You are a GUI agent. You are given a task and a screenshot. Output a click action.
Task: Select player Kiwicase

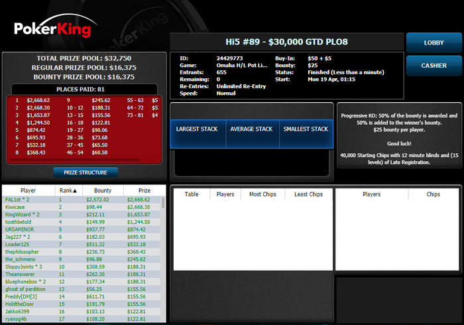click(x=82, y=207)
